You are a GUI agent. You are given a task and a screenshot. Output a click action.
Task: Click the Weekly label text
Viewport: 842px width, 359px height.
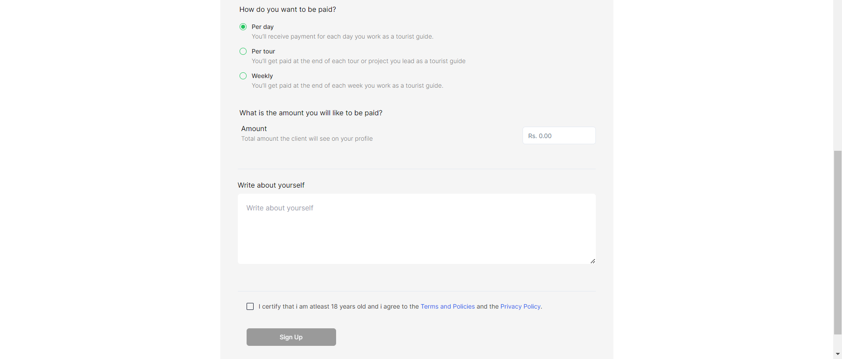[x=262, y=76]
